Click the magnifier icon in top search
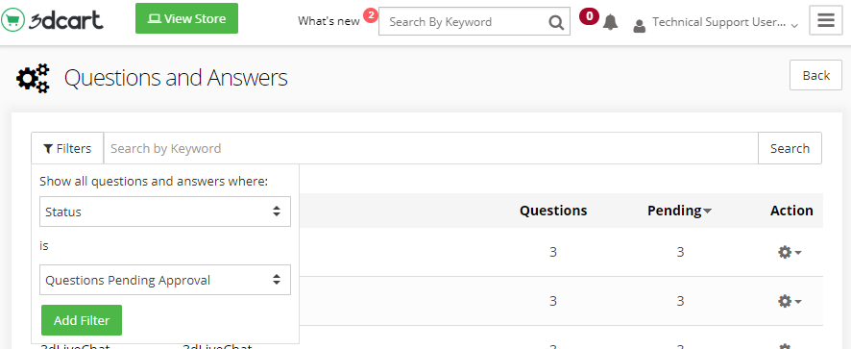Viewport: 851px width, 349px height. [556, 22]
